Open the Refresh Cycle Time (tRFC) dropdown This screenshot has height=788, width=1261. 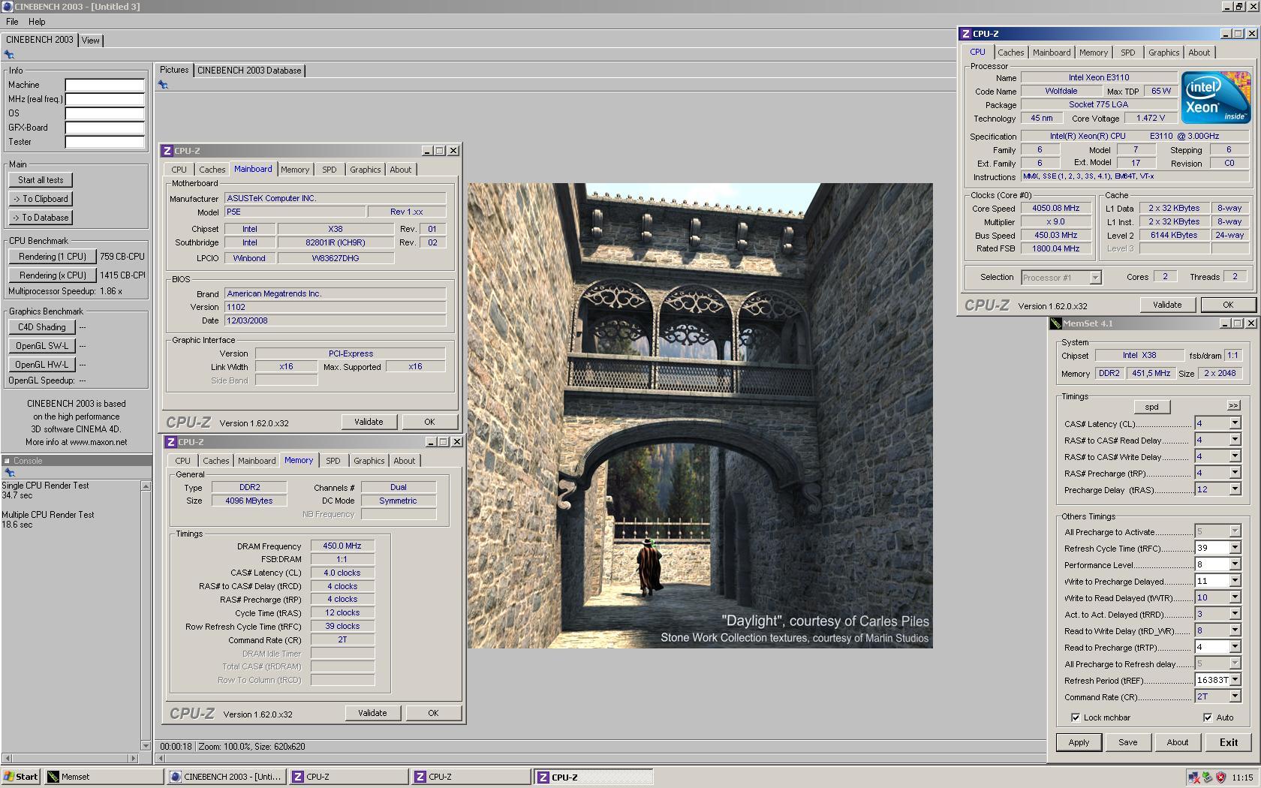click(1234, 549)
